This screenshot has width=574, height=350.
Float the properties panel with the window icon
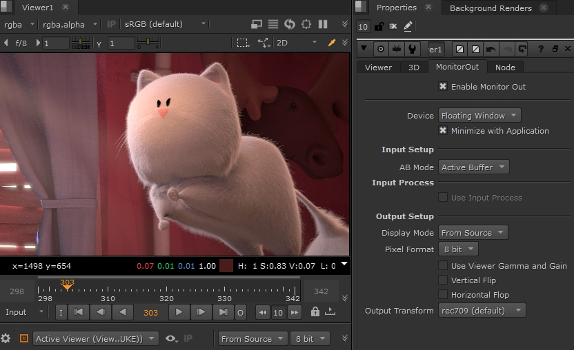[555, 49]
